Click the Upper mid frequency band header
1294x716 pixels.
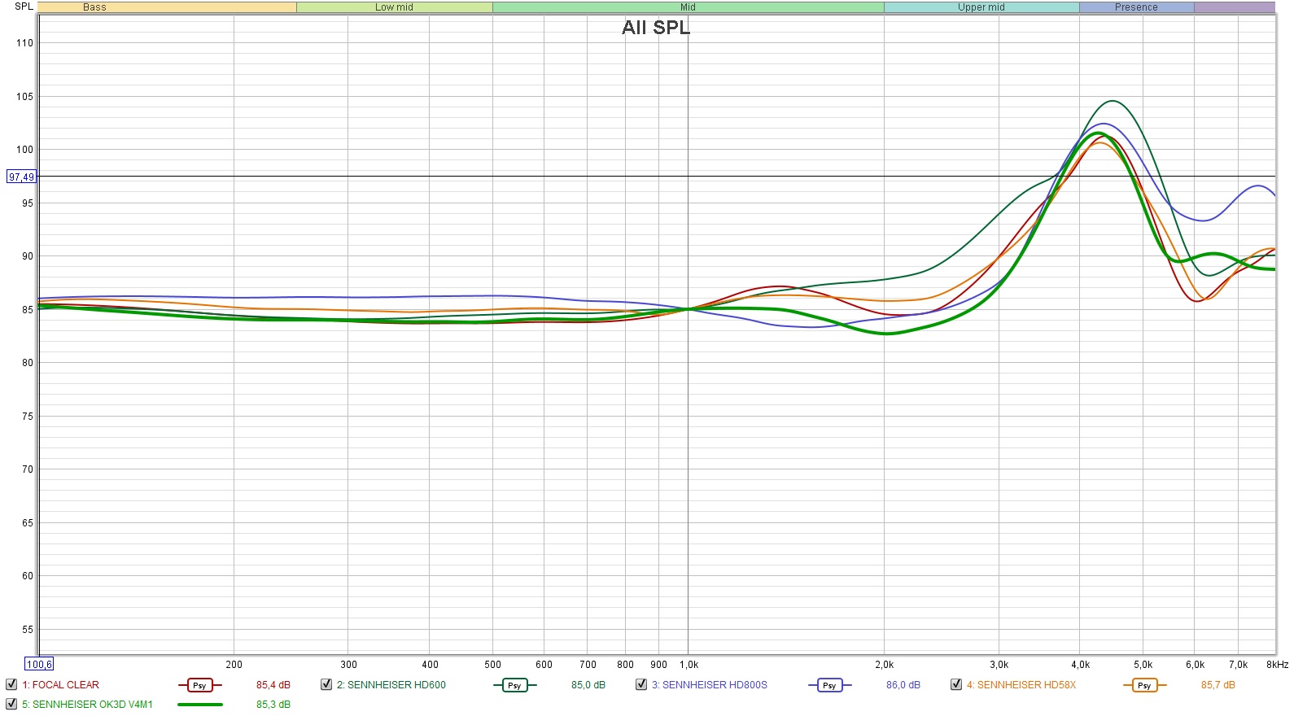click(981, 7)
